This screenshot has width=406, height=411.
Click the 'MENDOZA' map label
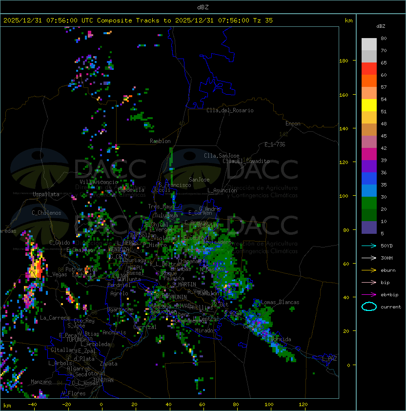(119, 249)
